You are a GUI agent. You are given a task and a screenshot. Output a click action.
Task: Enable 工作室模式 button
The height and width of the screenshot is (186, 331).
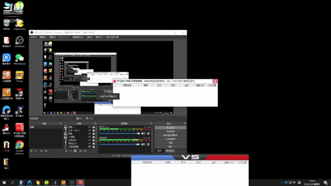point(170,139)
